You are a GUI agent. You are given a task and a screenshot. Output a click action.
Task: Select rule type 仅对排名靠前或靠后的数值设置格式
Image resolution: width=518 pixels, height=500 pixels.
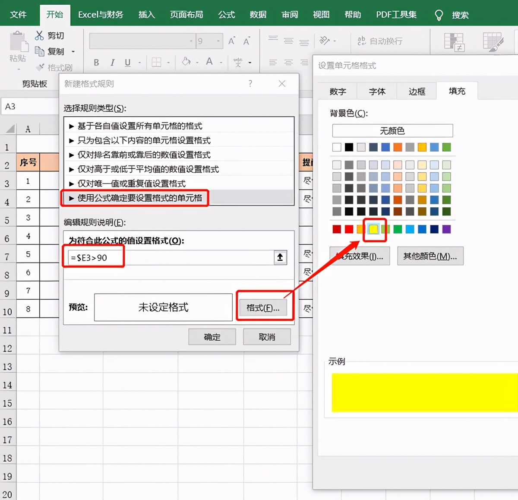(179, 155)
